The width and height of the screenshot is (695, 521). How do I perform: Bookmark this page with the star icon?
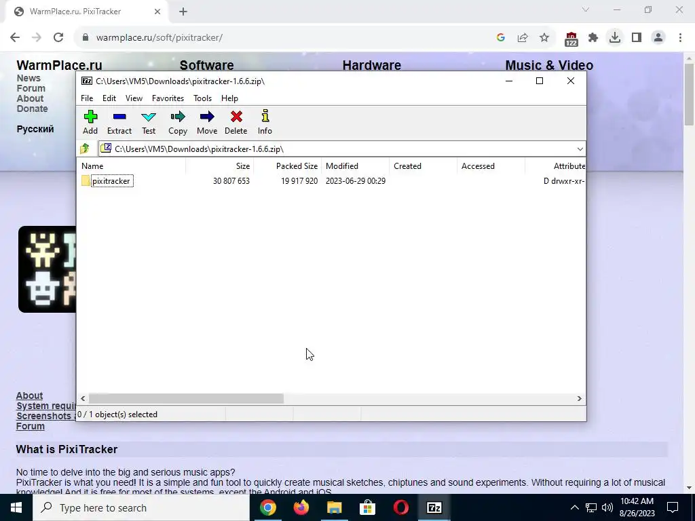tap(544, 38)
